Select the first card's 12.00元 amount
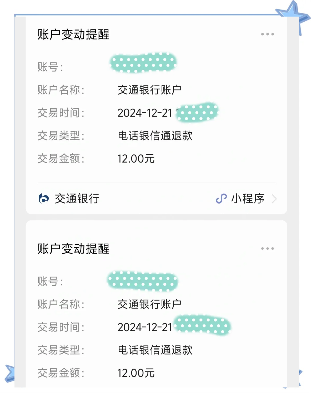This screenshot has width=311, height=393. [136, 159]
